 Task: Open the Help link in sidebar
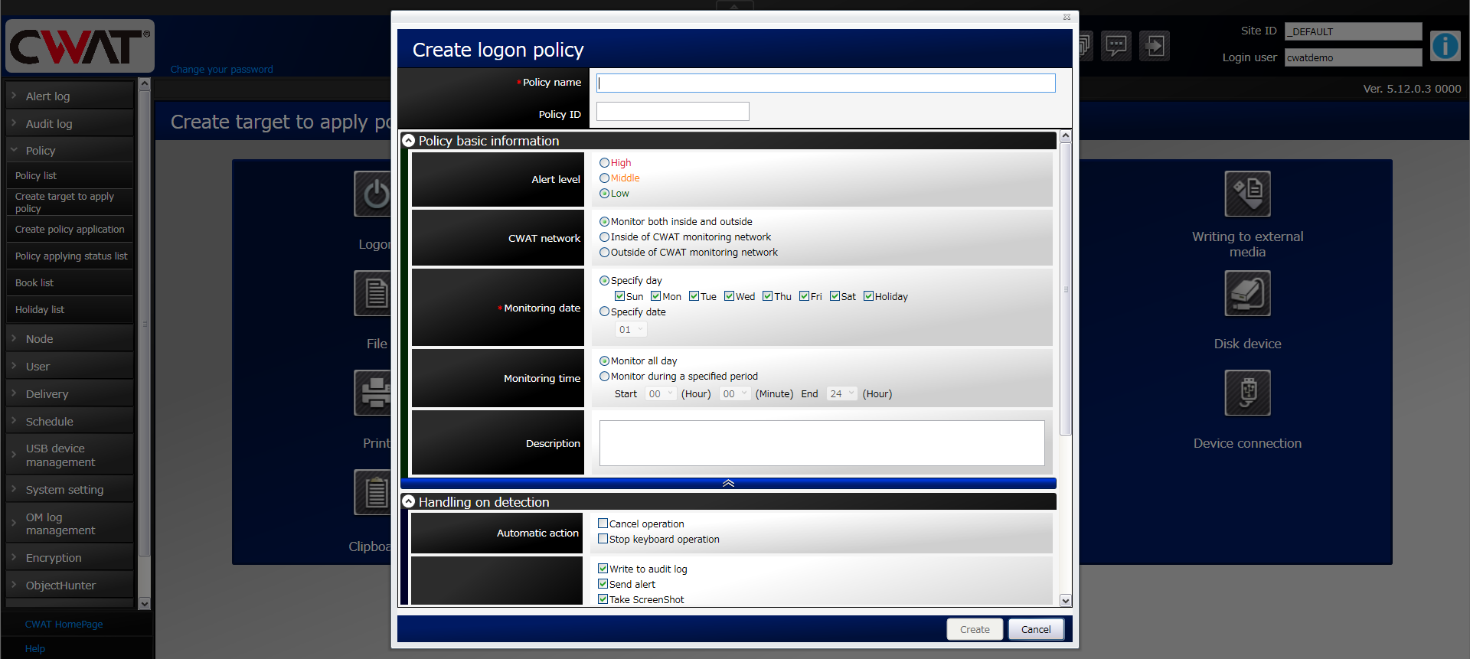pyautogui.click(x=35, y=649)
